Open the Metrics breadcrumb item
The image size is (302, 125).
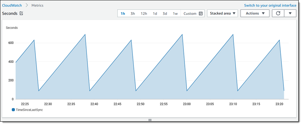[37, 5]
